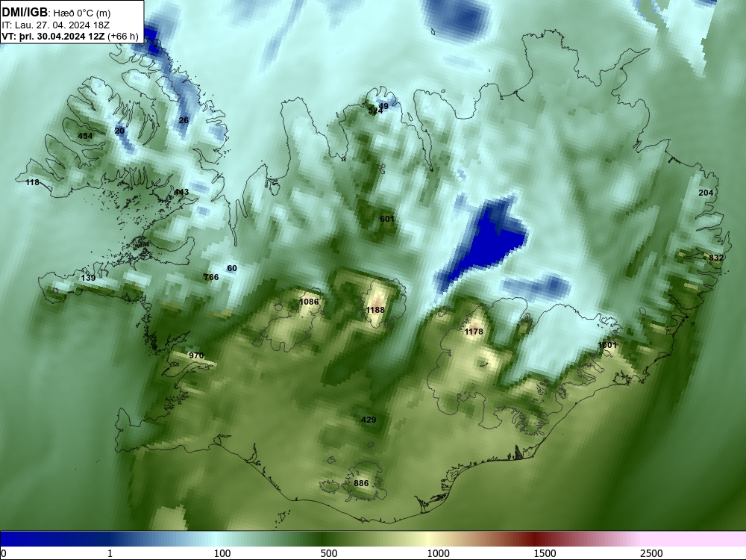Click the map value 26

184,120
